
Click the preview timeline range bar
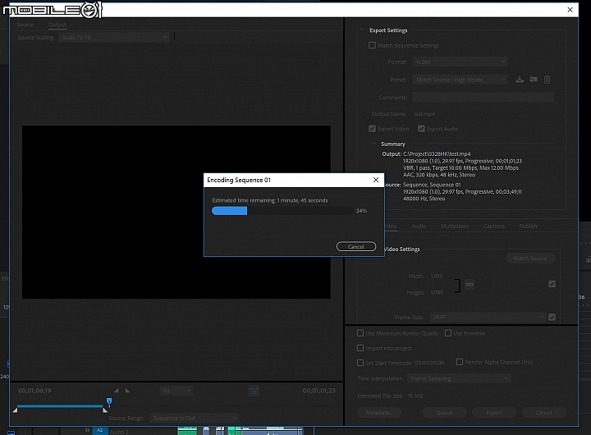coord(60,406)
